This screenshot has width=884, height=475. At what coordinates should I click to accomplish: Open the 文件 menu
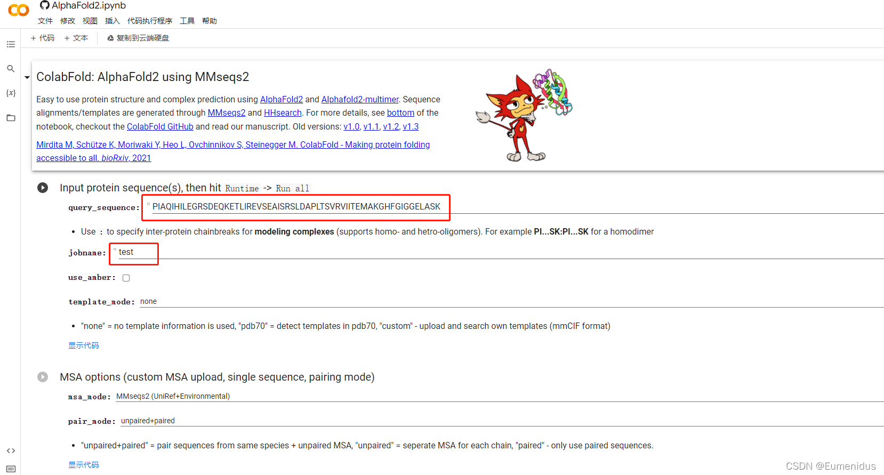pos(45,21)
